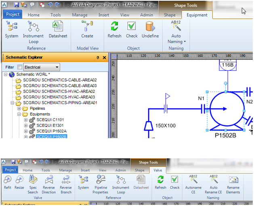Click Check in Equipment ribbon

click(x=131, y=26)
